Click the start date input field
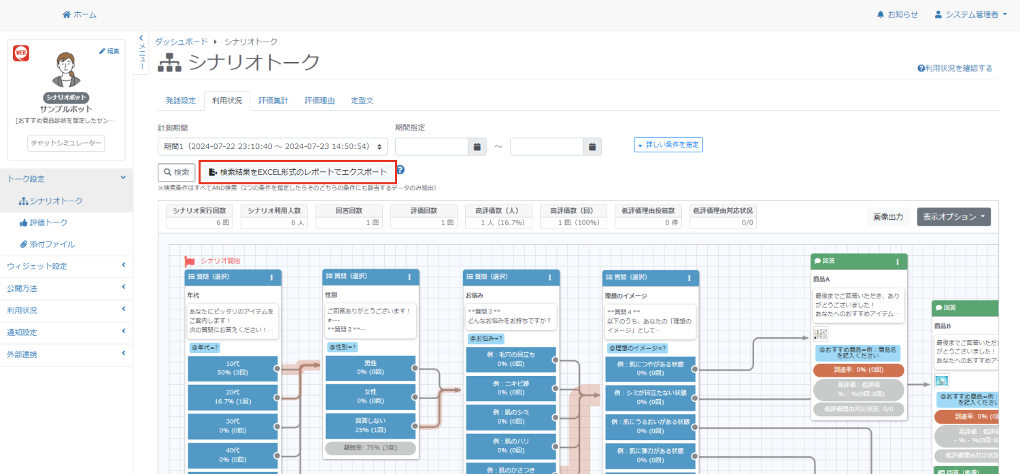 click(432, 146)
